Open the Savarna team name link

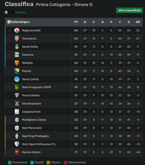[x=28, y=55]
